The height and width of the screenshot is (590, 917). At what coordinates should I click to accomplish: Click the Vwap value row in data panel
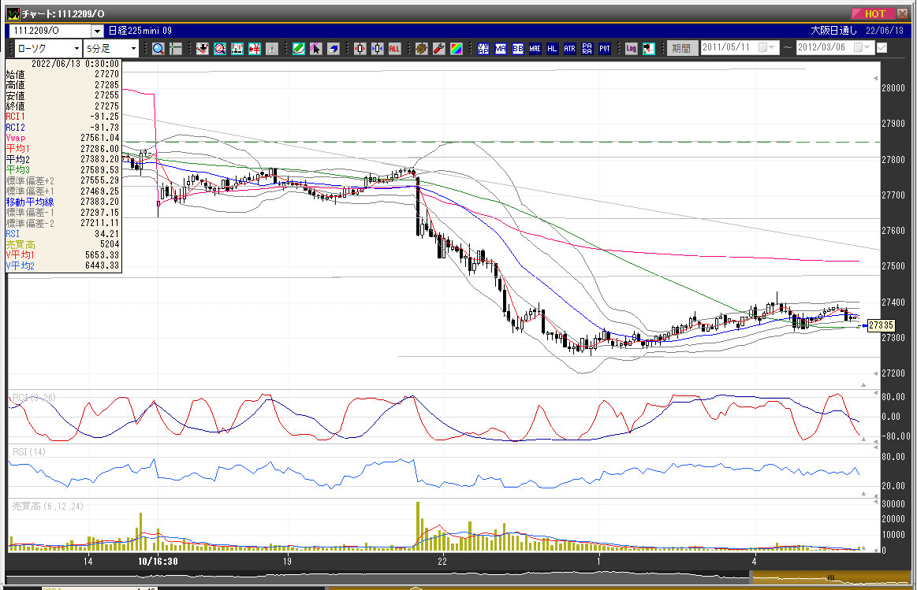(62, 138)
